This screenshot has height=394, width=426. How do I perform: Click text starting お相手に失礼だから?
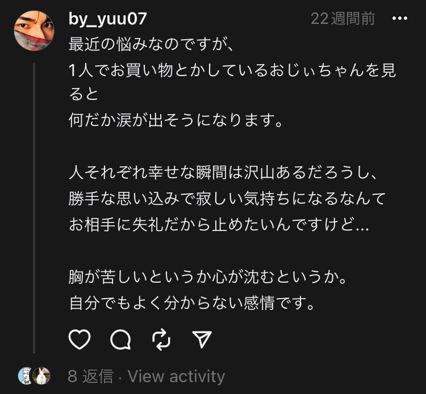pyautogui.click(x=219, y=224)
